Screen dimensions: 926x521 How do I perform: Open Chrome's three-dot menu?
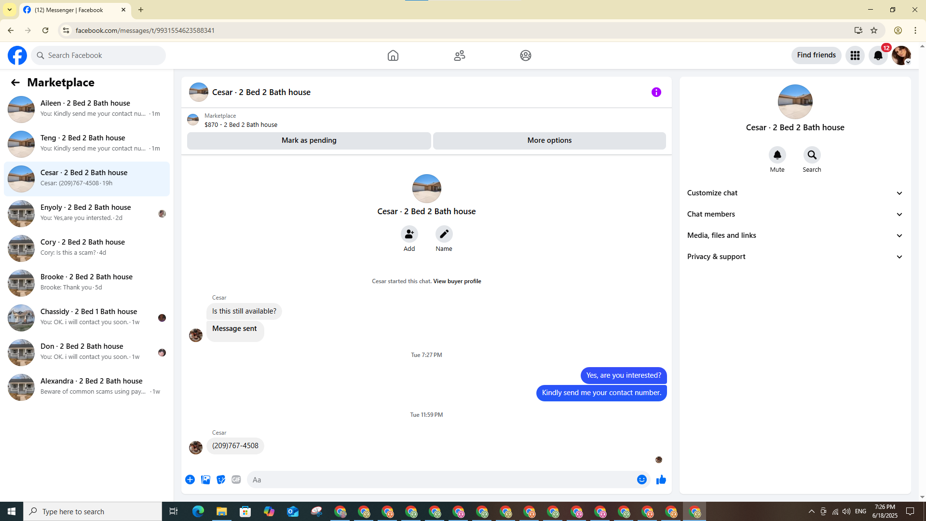(x=915, y=30)
